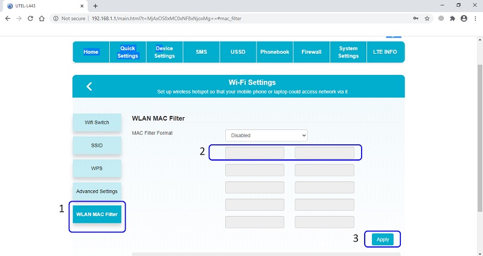Select the Wifi Switch side tab
The height and width of the screenshot is (256, 483).
click(x=97, y=123)
